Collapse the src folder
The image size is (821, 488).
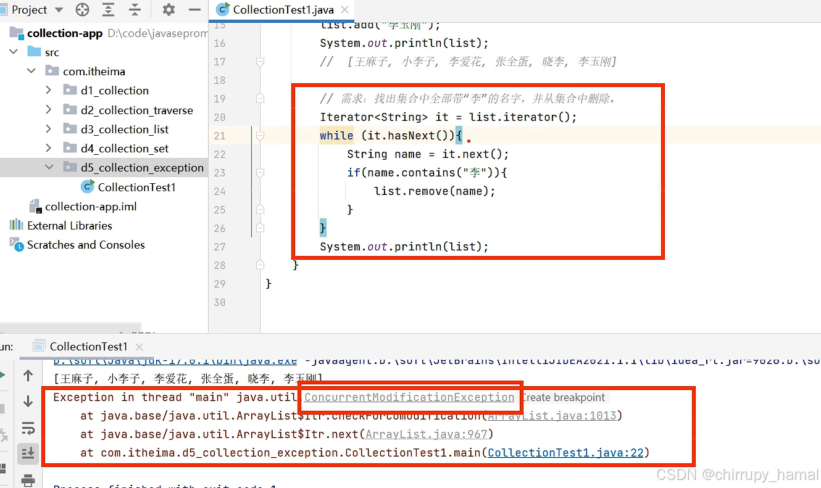pyautogui.click(x=14, y=52)
